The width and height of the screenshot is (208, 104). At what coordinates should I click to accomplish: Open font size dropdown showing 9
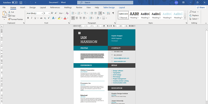pos(49,13)
